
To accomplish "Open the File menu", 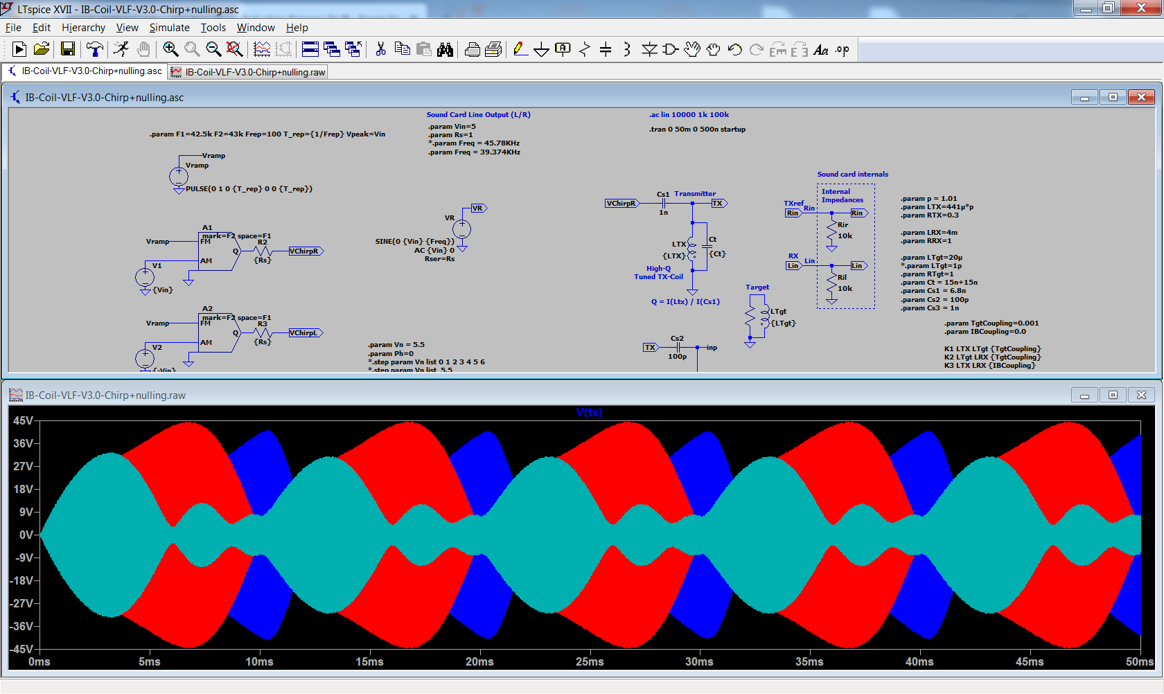I will coord(13,28).
